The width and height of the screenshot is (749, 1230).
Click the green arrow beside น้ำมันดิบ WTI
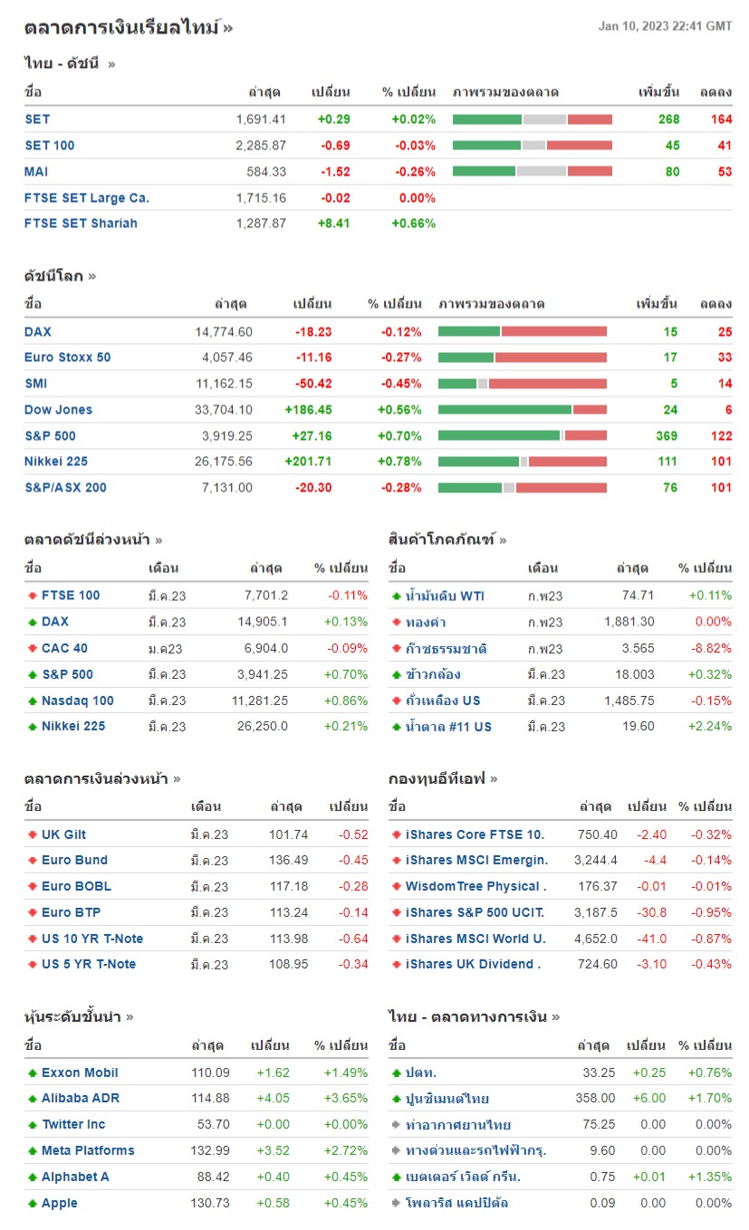(x=397, y=596)
